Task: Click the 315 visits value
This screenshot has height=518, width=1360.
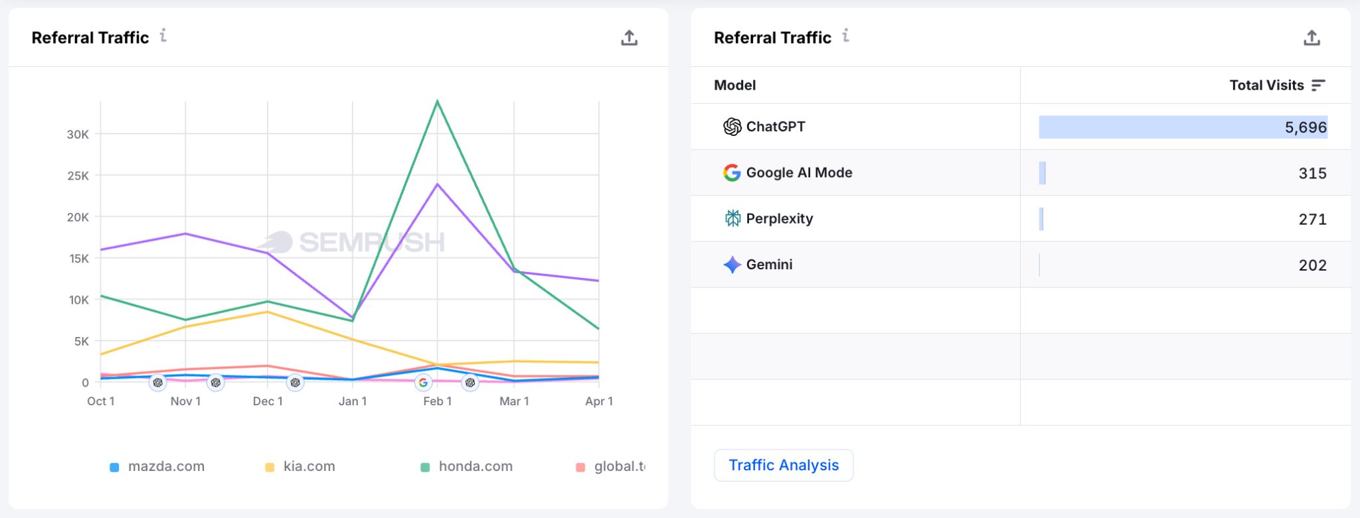Action: (x=1313, y=174)
